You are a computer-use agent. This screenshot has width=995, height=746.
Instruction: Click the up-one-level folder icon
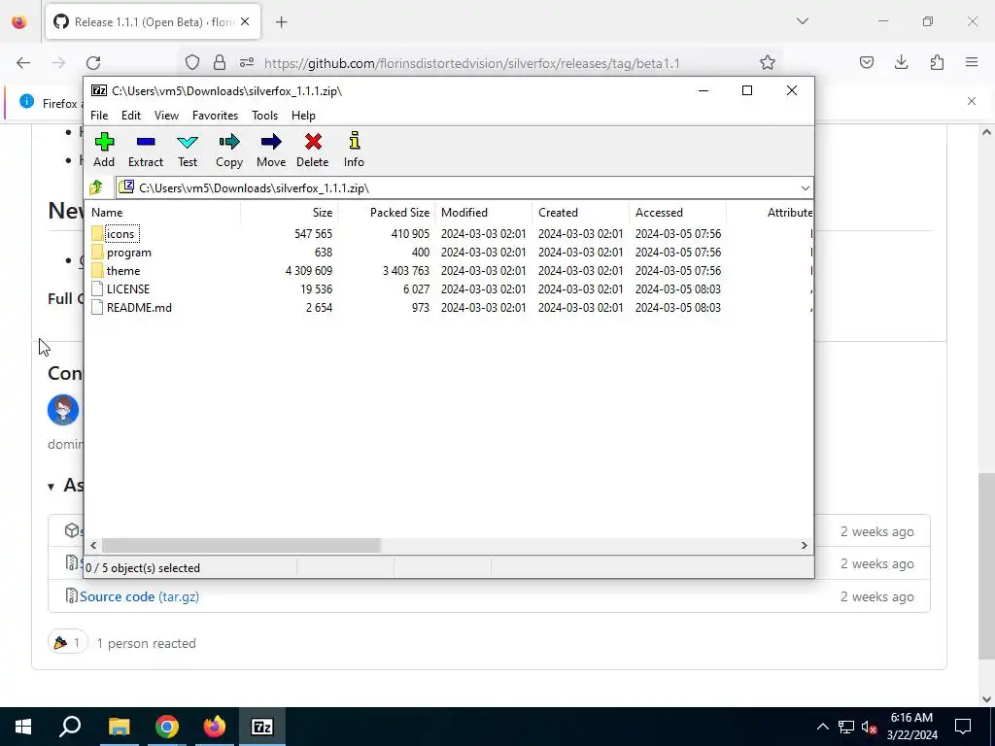click(96, 187)
